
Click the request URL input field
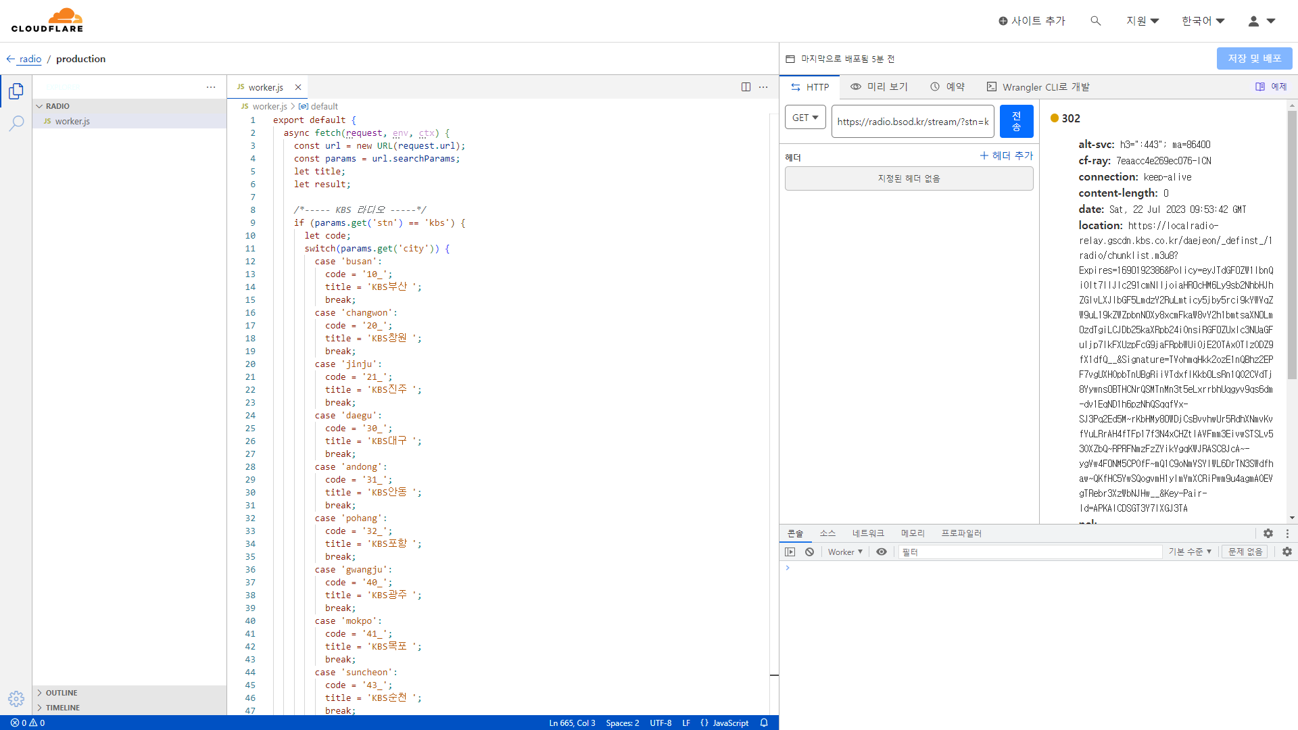pyautogui.click(x=912, y=122)
